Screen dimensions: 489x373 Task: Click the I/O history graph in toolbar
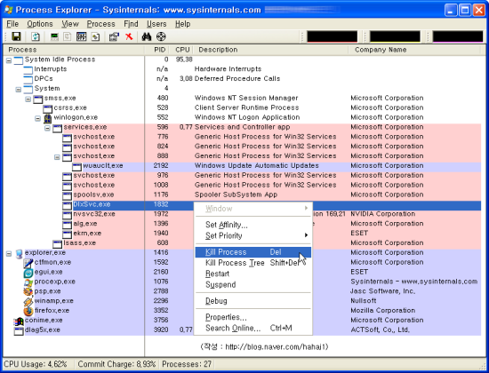click(458, 36)
